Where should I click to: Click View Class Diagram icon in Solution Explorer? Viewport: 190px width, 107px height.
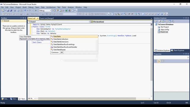coord(173,21)
